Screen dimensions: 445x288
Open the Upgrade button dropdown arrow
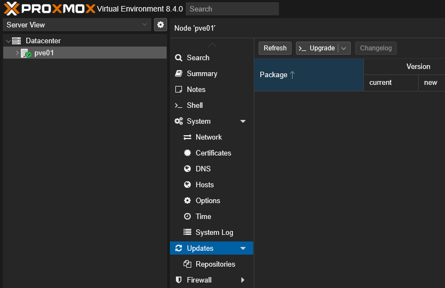344,48
